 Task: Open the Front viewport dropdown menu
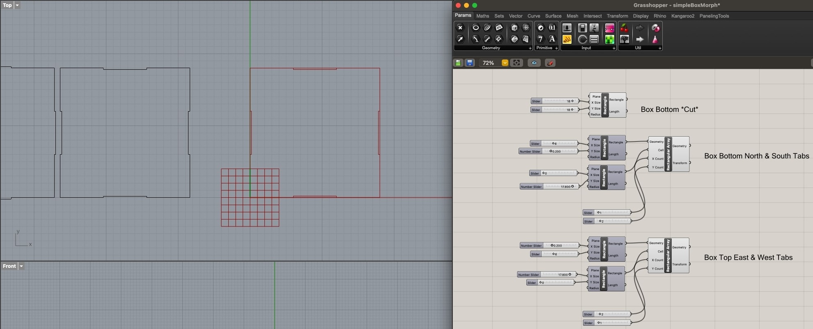coord(21,266)
